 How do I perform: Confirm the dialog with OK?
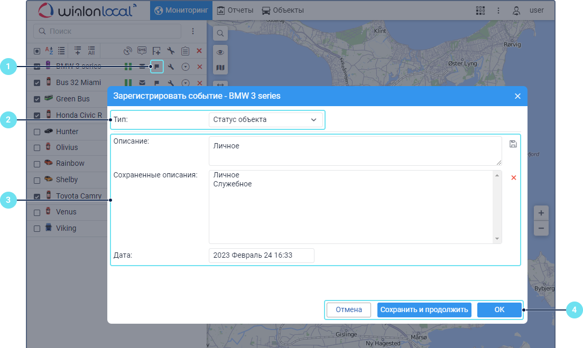click(x=499, y=310)
